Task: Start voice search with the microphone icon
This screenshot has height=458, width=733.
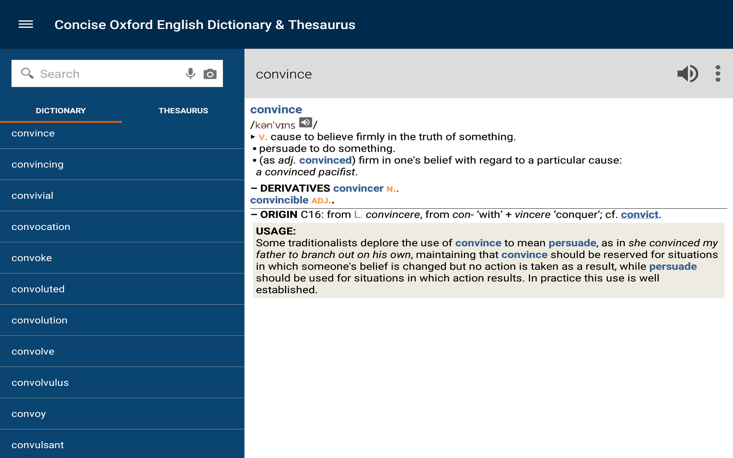Action: point(190,73)
